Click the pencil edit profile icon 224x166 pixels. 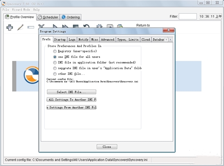coord(20,27)
